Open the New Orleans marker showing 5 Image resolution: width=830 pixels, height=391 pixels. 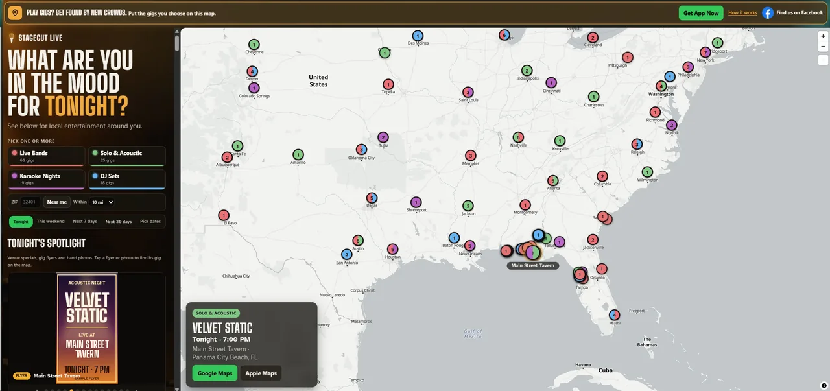469,246
